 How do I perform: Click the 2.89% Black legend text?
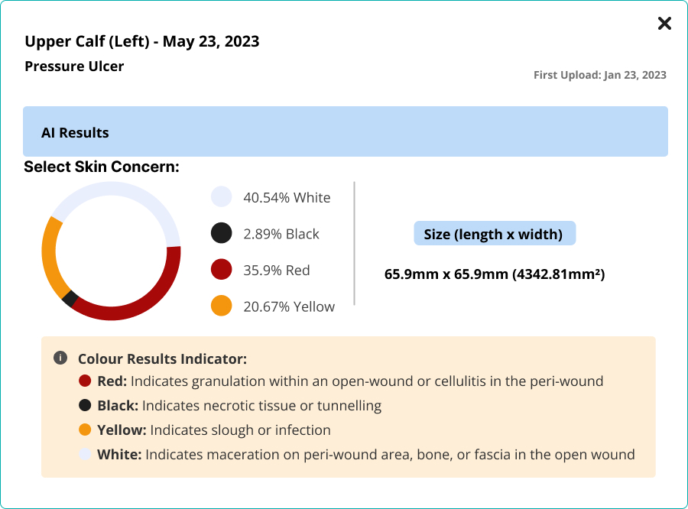point(281,234)
